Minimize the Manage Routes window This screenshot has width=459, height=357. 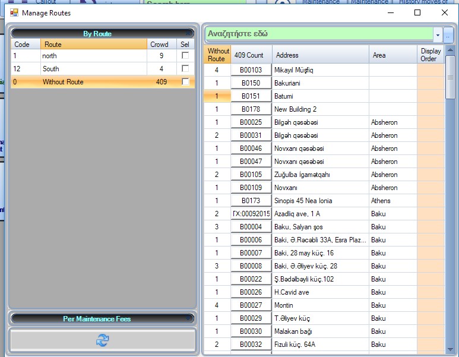(390, 12)
